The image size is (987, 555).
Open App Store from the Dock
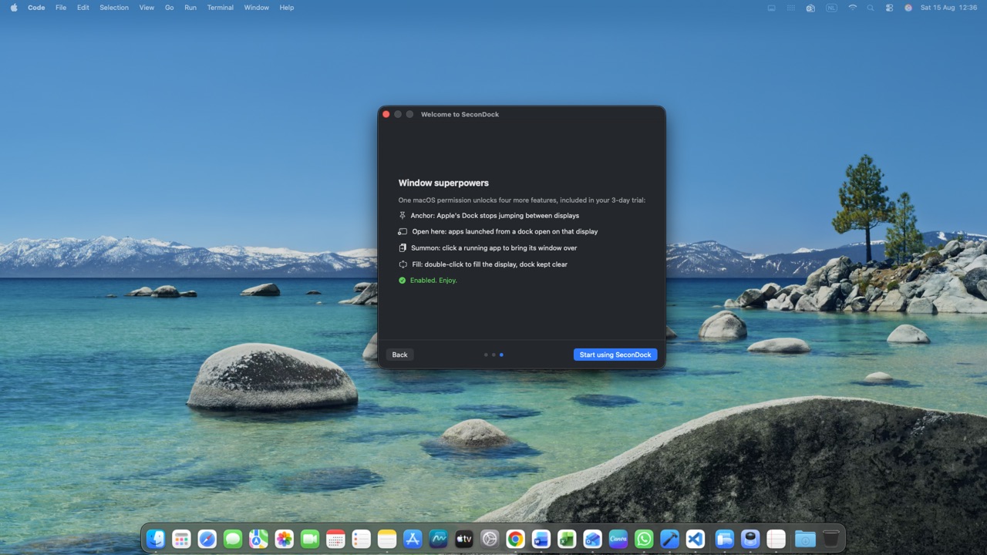click(413, 539)
